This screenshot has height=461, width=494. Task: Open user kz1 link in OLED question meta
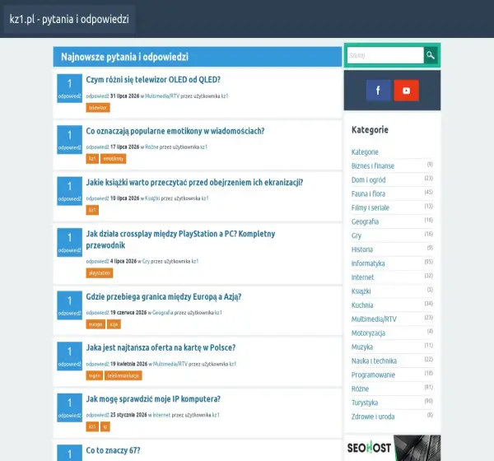pos(225,96)
